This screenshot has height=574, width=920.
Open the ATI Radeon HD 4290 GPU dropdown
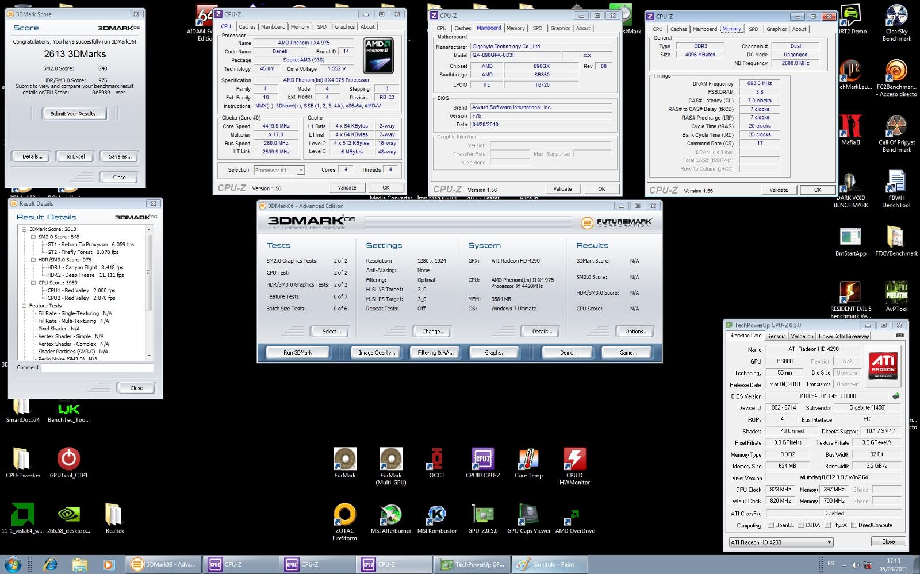[x=781, y=542]
